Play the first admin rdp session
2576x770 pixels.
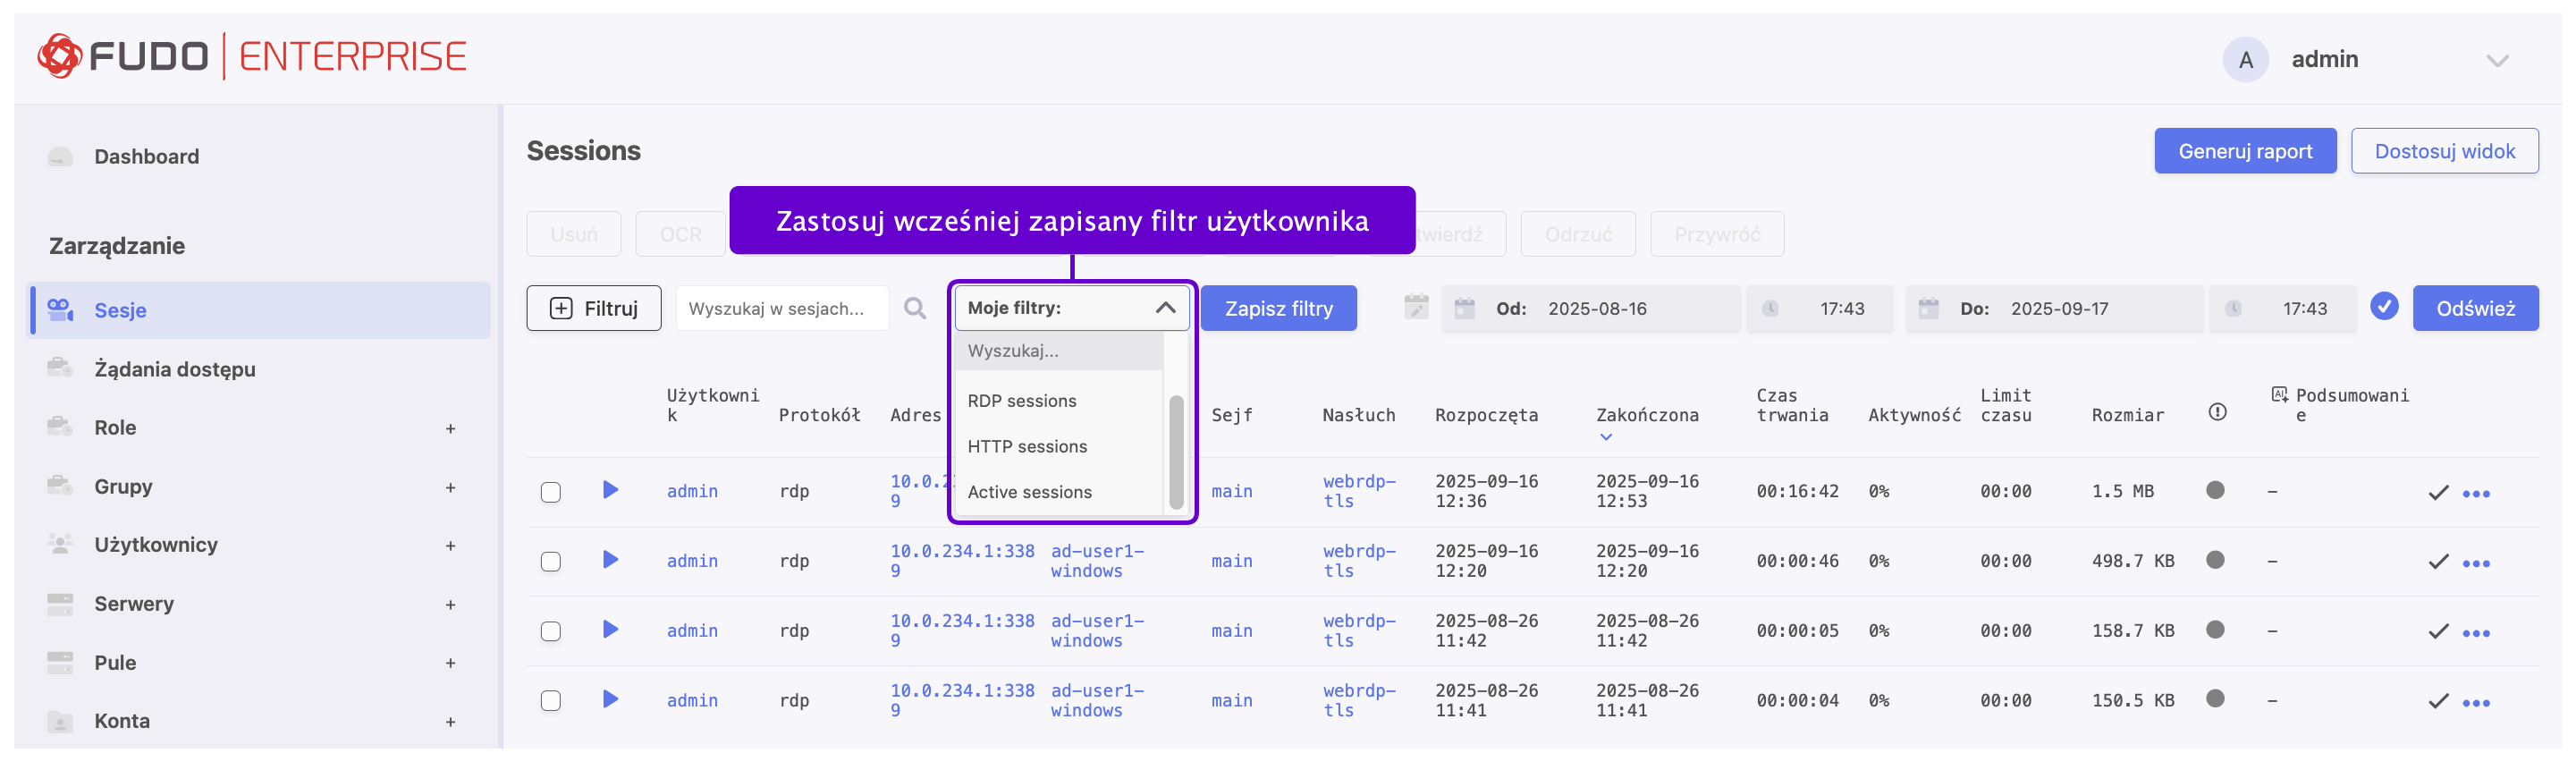click(610, 490)
